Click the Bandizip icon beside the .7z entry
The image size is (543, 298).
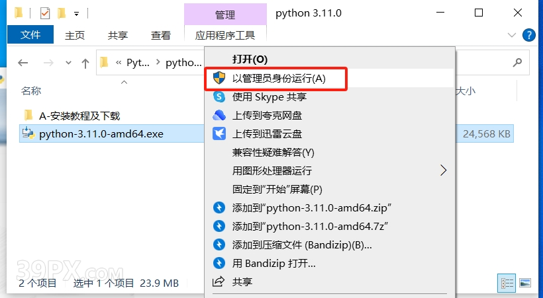coord(219,227)
